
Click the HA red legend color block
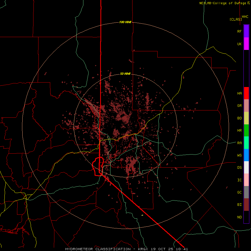246,93
